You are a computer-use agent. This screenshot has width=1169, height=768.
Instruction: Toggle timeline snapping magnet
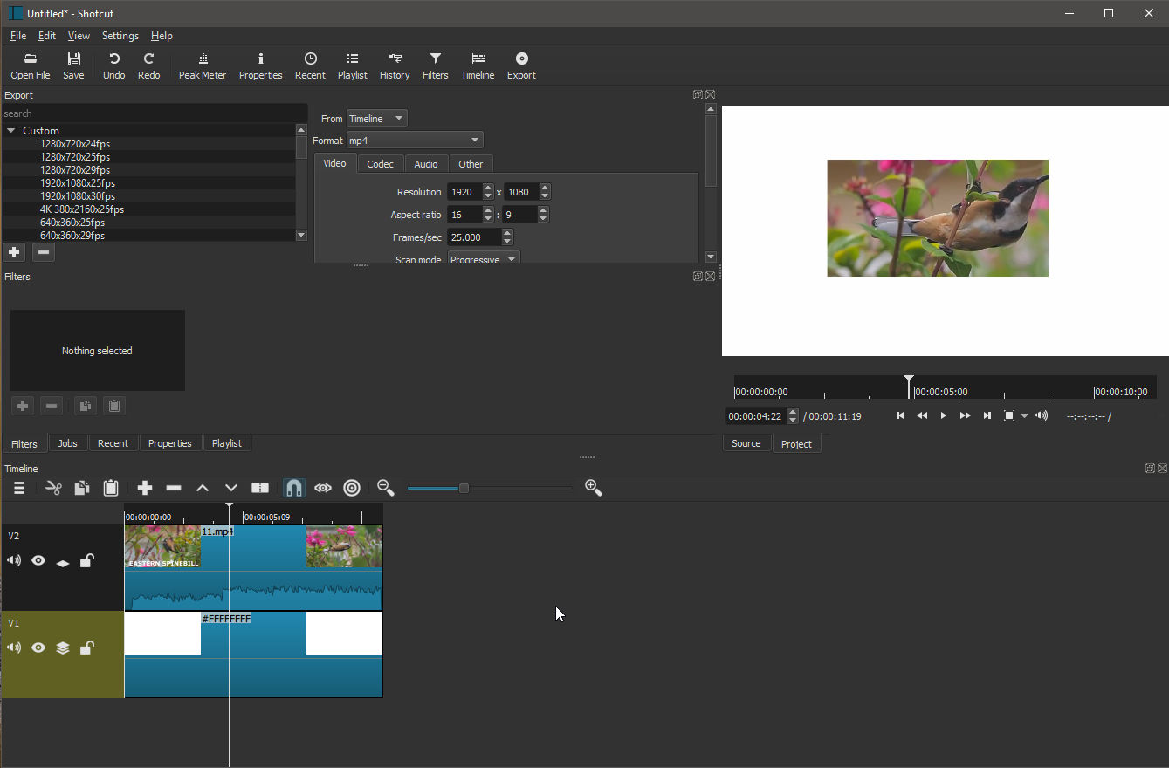point(294,488)
